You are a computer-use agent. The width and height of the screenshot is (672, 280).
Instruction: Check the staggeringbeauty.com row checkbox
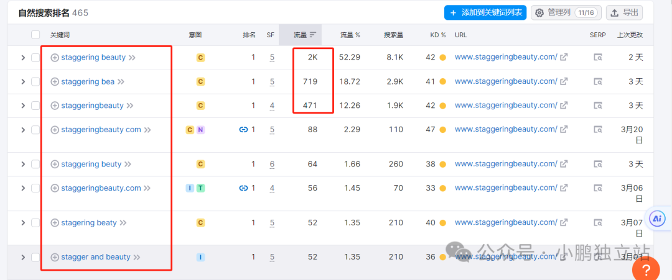35,187
